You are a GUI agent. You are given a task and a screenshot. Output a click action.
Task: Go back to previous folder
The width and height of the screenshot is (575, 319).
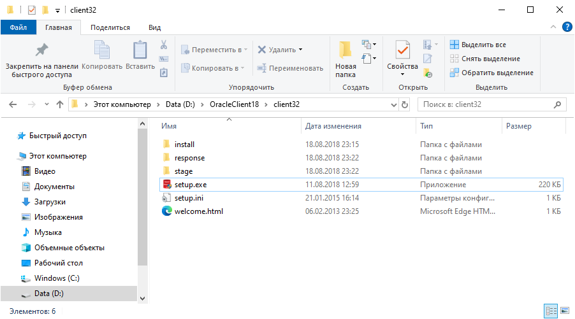pyautogui.click(x=13, y=105)
